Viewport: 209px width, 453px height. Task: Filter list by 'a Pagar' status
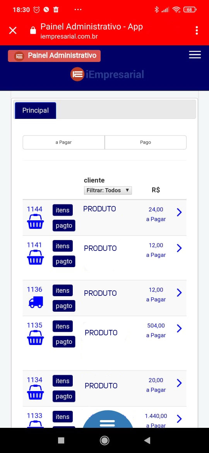click(63, 142)
